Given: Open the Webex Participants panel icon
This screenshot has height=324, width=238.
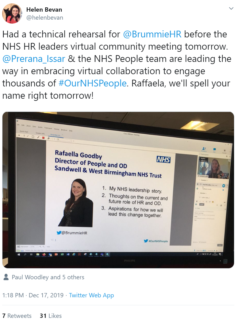Looking at the screenshot, I should tap(204, 149).
